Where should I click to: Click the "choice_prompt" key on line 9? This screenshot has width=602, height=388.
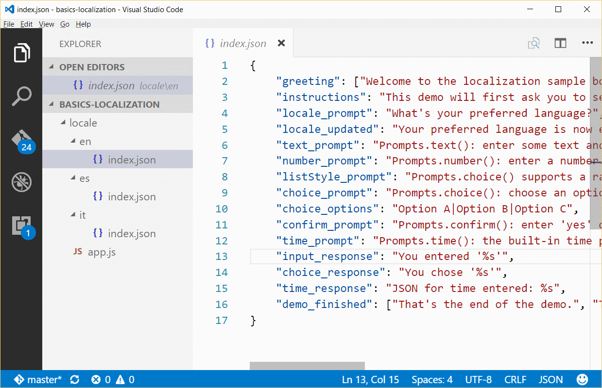(x=325, y=193)
